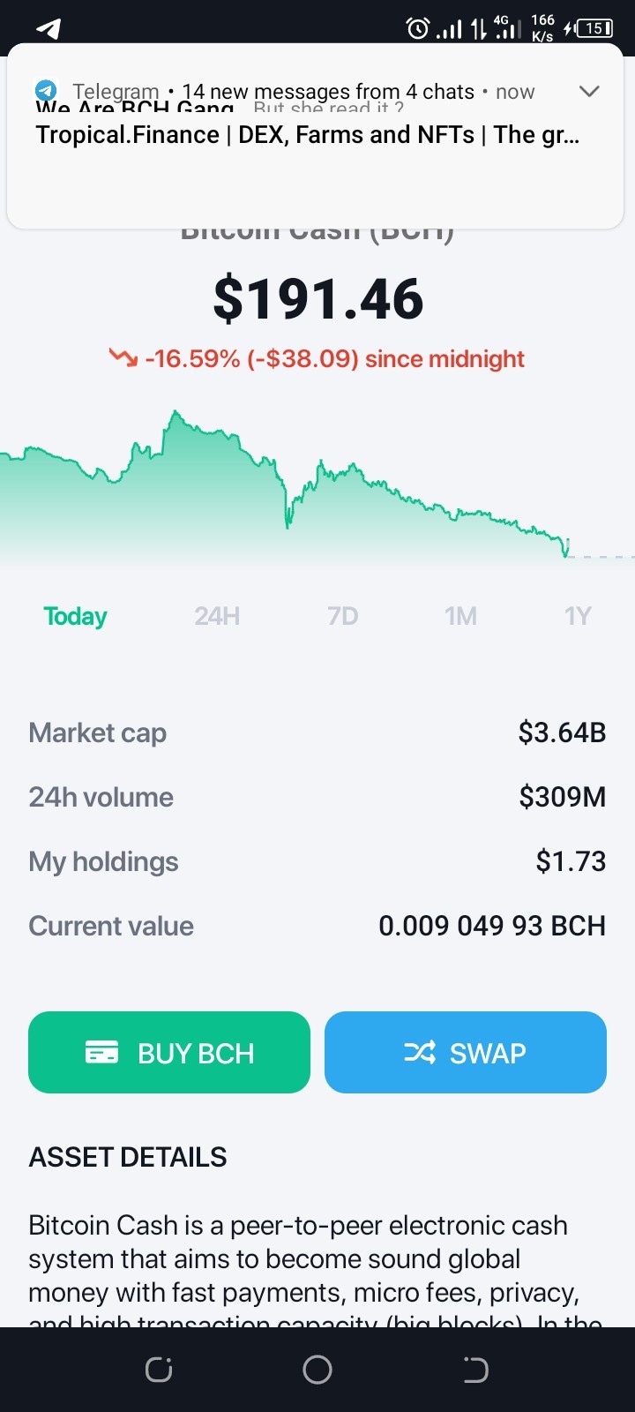The height and width of the screenshot is (1412, 635).
Task: Tap the alarm clock status icon
Action: [417, 28]
